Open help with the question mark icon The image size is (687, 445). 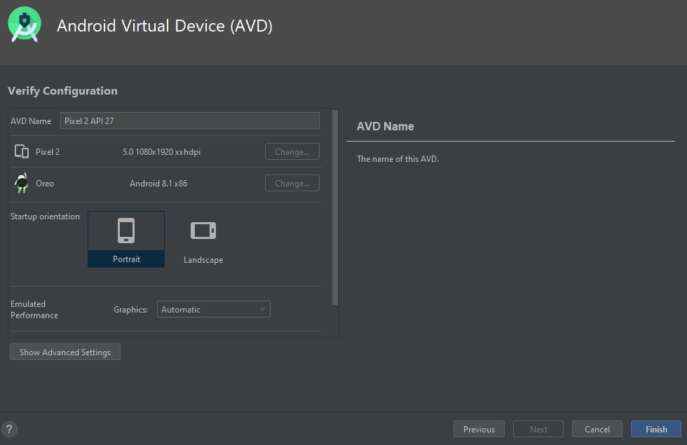9,429
